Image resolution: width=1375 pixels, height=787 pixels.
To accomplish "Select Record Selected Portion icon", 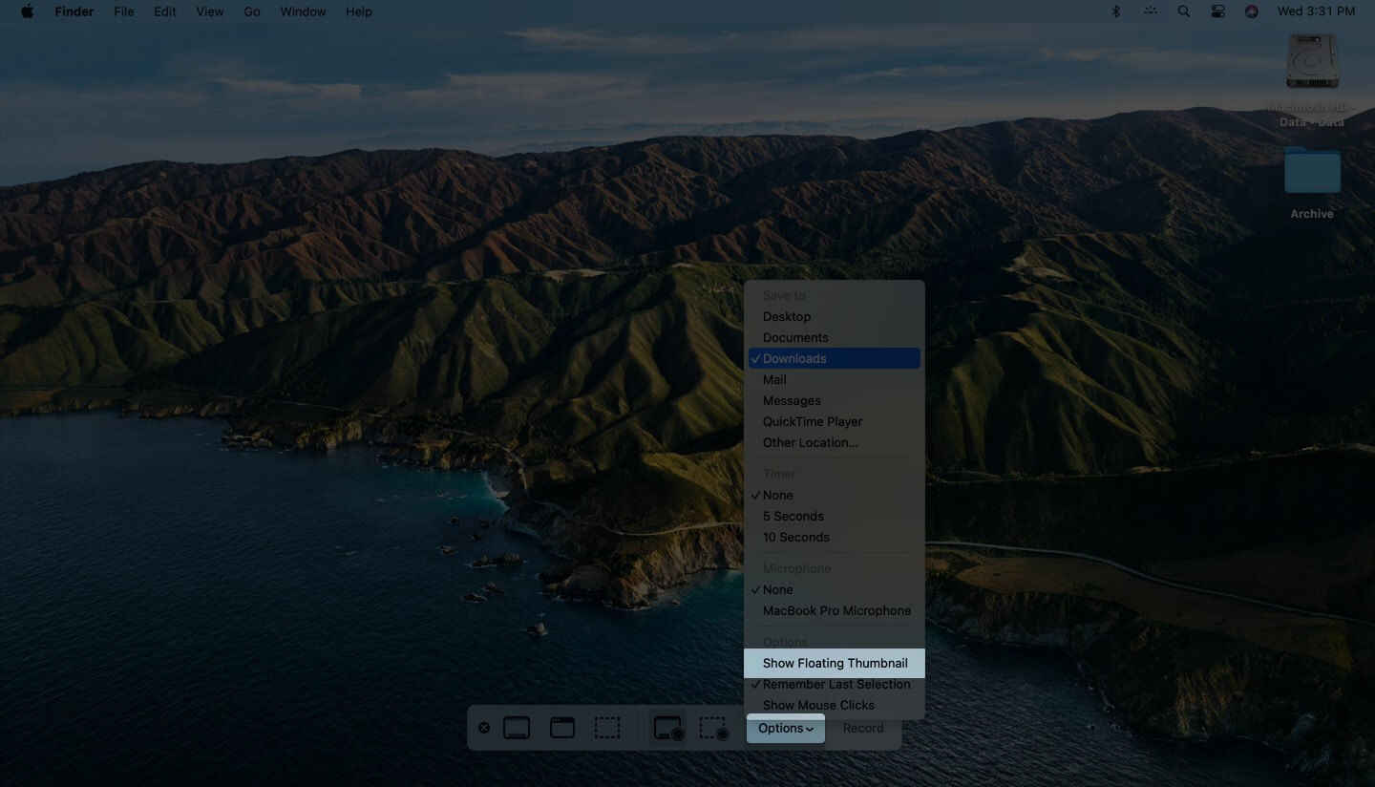I will [x=714, y=729].
